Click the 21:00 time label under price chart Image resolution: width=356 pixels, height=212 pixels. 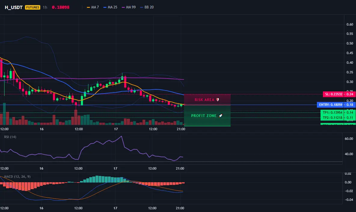tap(181, 129)
